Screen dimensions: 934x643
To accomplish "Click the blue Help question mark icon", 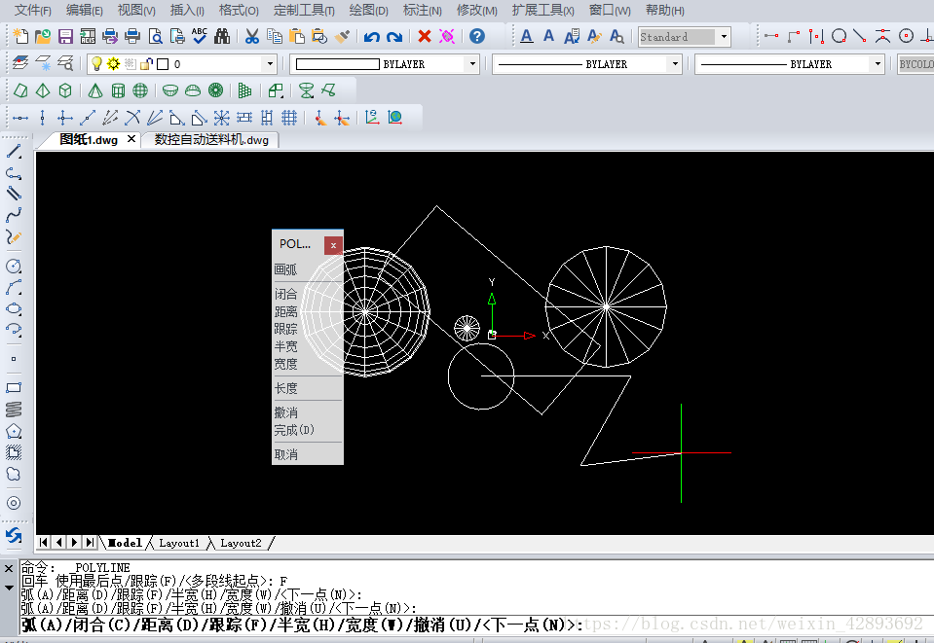I will coord(476,37).
